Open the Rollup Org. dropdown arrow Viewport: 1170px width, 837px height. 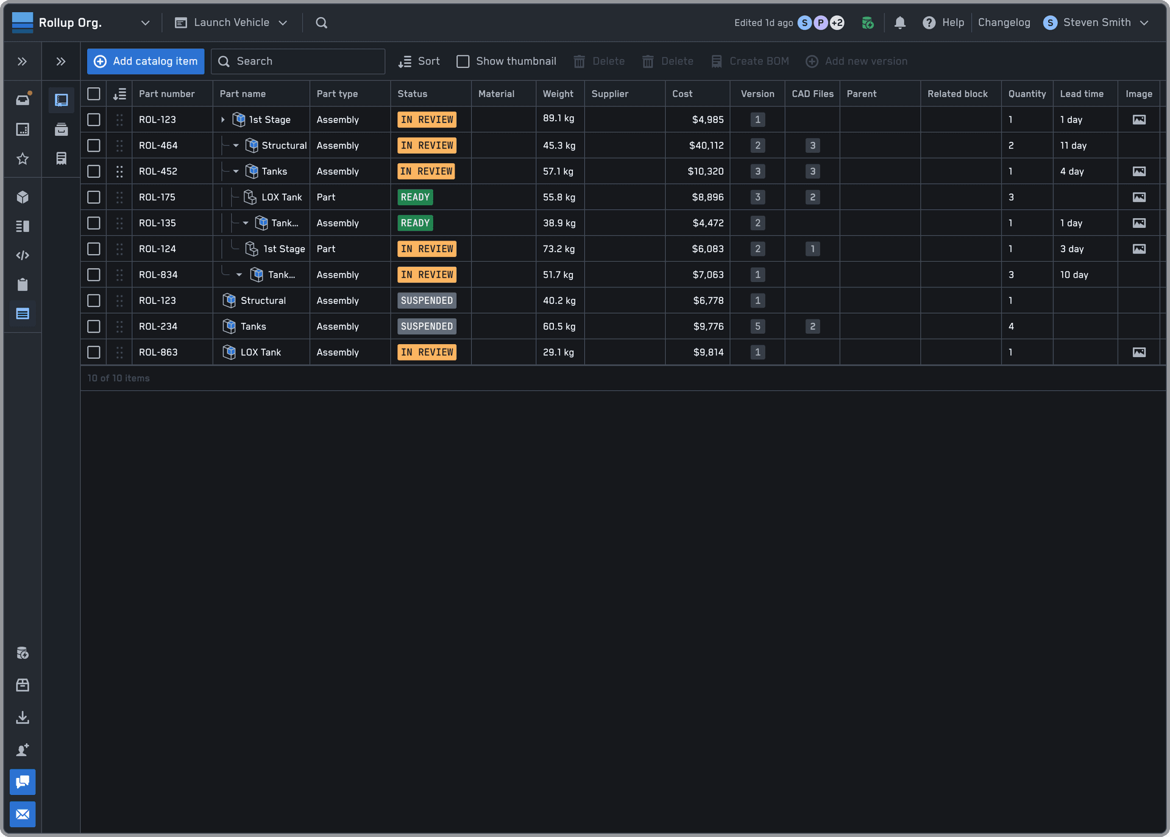point(145,23)
